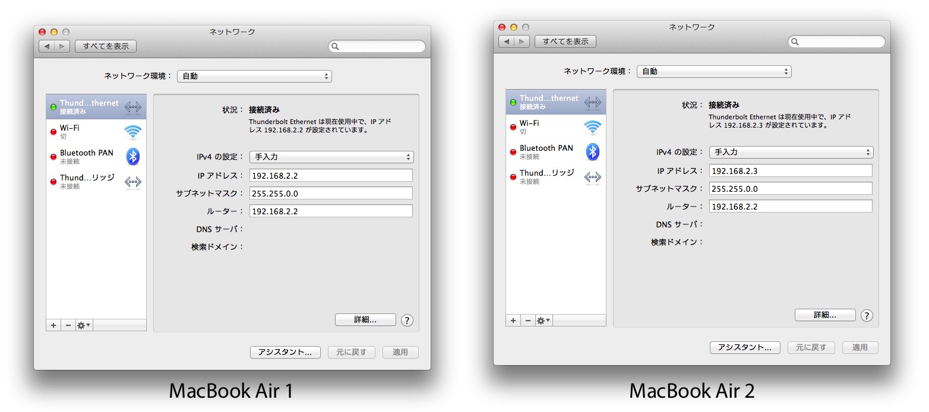
Task: Click search field in MacBook Air 2 window
Action: 837,42
